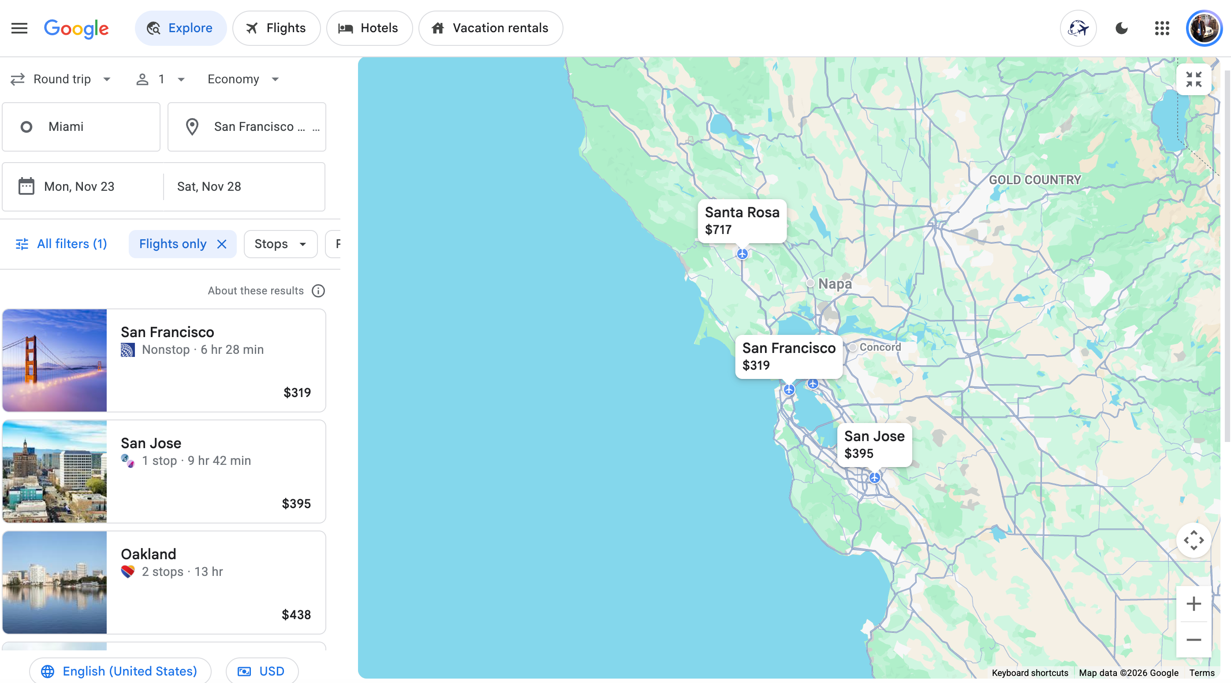Open the San Jose result card
The height and width of the screenshot is (683, 1231).
point(164,471)
